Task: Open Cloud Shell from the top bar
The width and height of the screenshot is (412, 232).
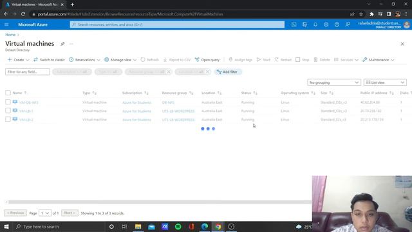Action: click(294, 24)
